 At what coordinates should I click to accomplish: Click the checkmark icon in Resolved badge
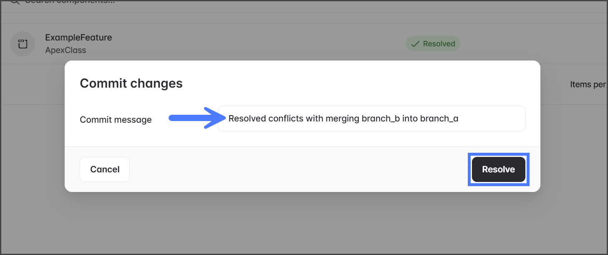415,44
